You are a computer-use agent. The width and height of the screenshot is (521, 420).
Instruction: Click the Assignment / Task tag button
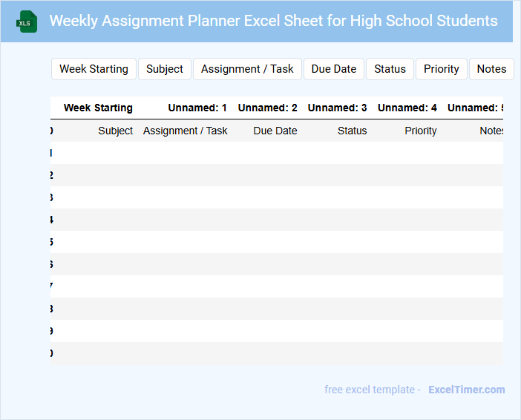247,69
